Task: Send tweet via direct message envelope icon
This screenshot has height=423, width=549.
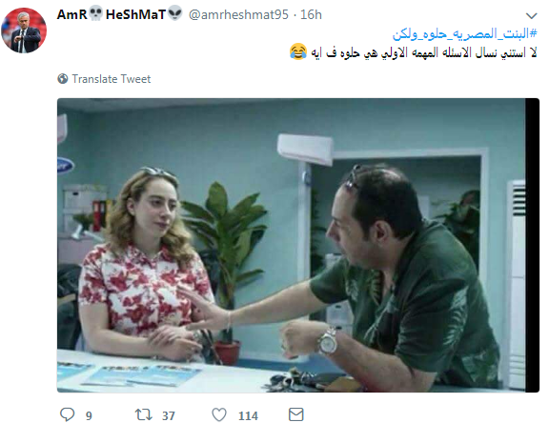Action: [x=295, y=414]
